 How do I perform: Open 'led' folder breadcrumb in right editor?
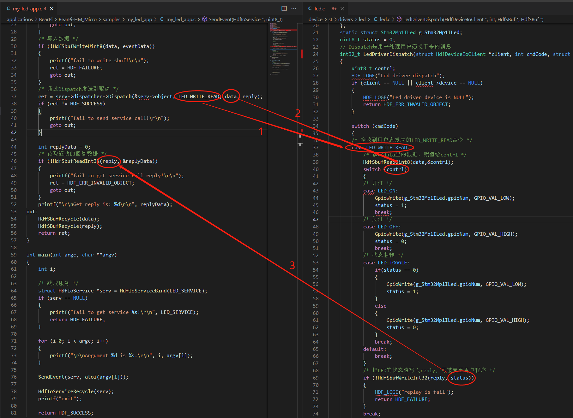coord(362,19)
